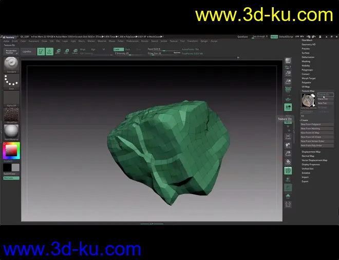339x260 pixels.
Task: Open the Render menu
Action: click(145, 41)
